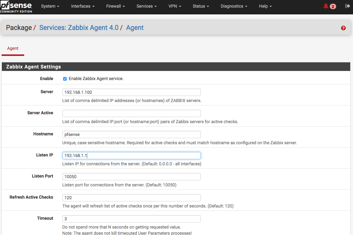
Task: Focus the empty Server Active field
Action: (x=131, y=113)
